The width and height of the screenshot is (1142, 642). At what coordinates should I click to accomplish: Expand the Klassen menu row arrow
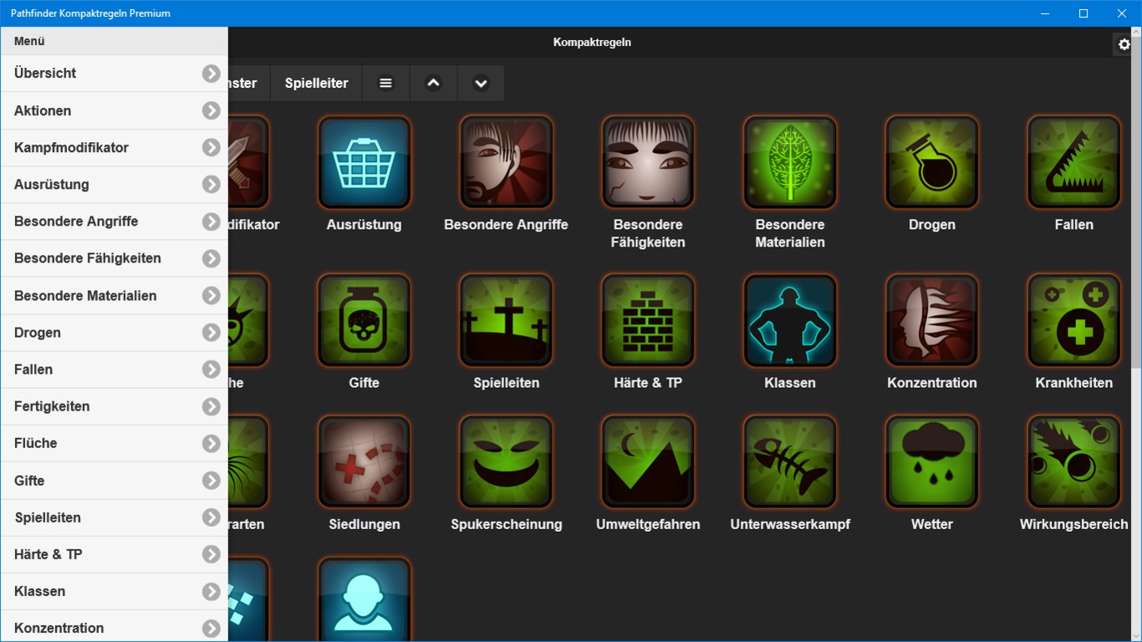pyautogui.click(x=211, y=591)
